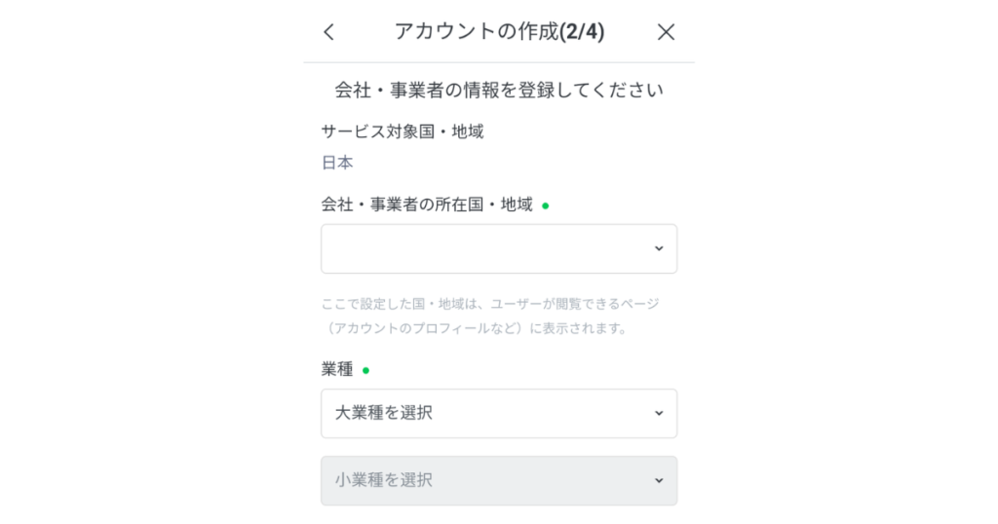998x524 pixels.
Task: Click the サービス対象国・地域 label
Action: (403, 131)
